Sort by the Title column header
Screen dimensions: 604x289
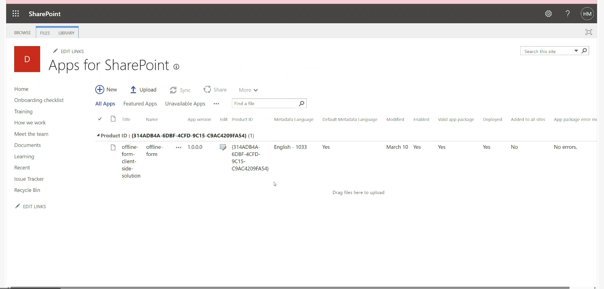[126, 119]
